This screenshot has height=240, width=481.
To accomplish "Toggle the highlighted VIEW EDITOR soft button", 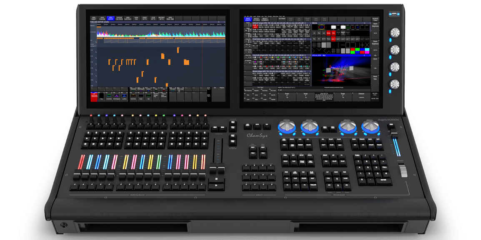I will point(110,18).
